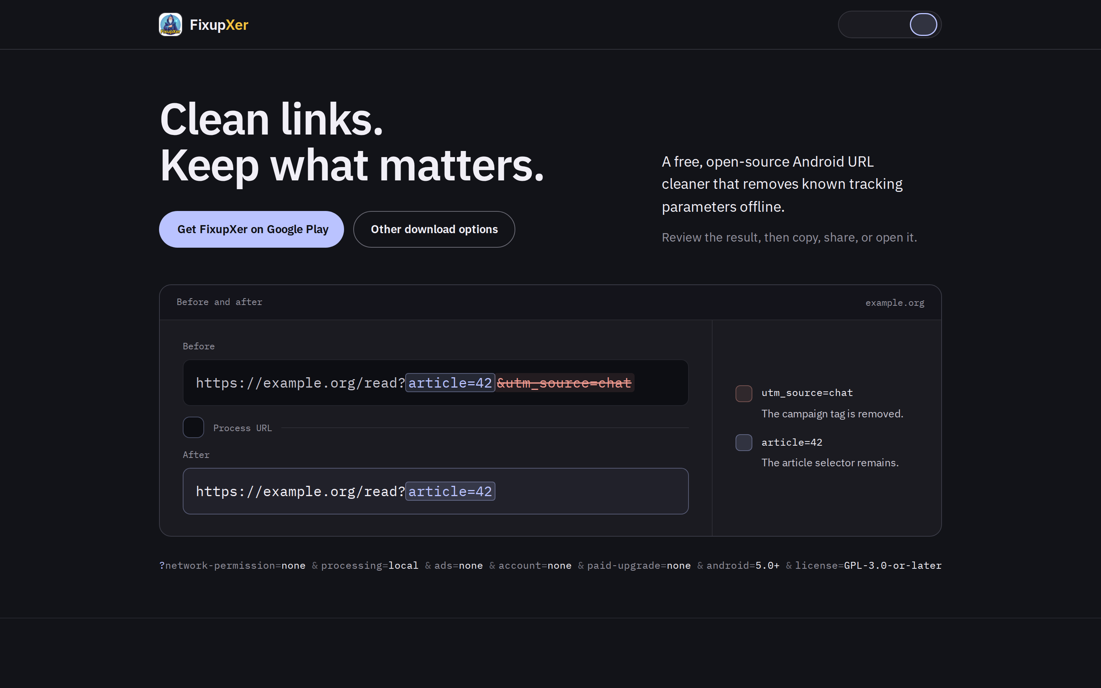Click the 'Before' section label
The width and height of the screenshot is (1101, 688).
click(199, 346)
